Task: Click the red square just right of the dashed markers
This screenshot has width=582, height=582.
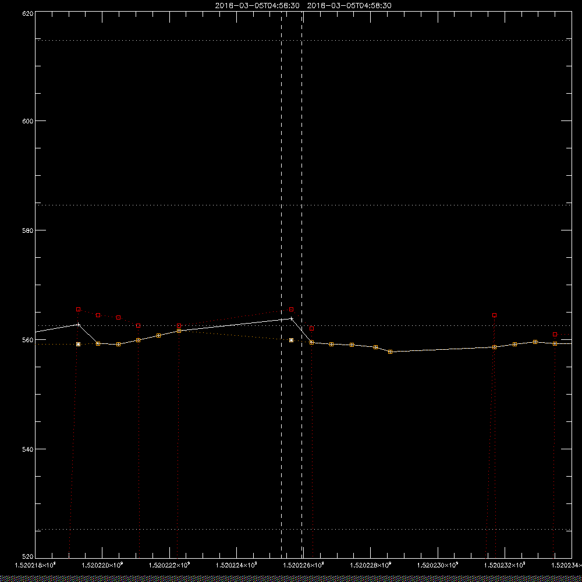Action: (312, 328)
